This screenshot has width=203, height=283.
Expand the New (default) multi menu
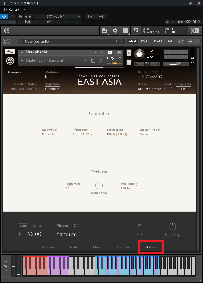(21, 42)
